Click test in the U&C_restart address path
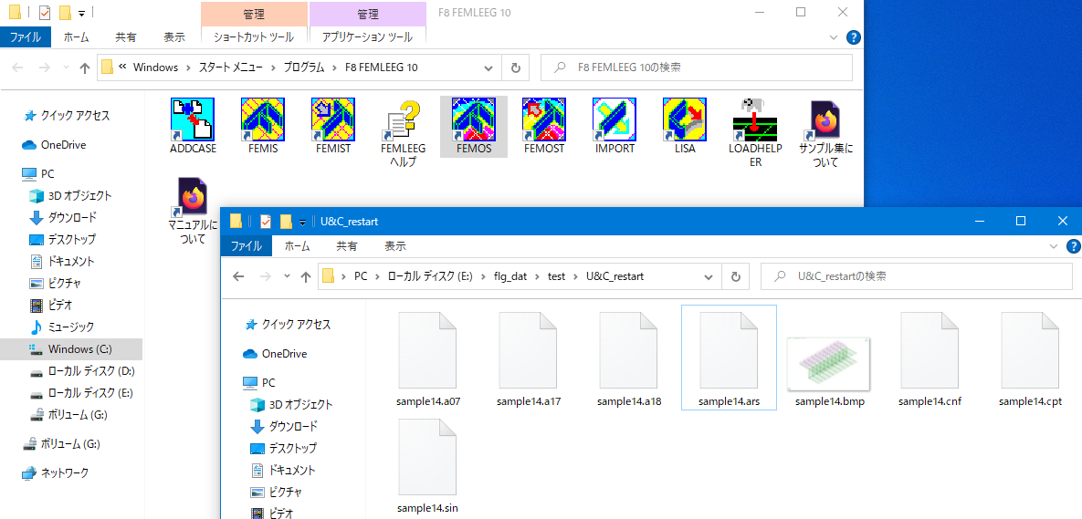The height and width of the screenshot is (519, 1082). pyautogui.click(x=557, y=276)
